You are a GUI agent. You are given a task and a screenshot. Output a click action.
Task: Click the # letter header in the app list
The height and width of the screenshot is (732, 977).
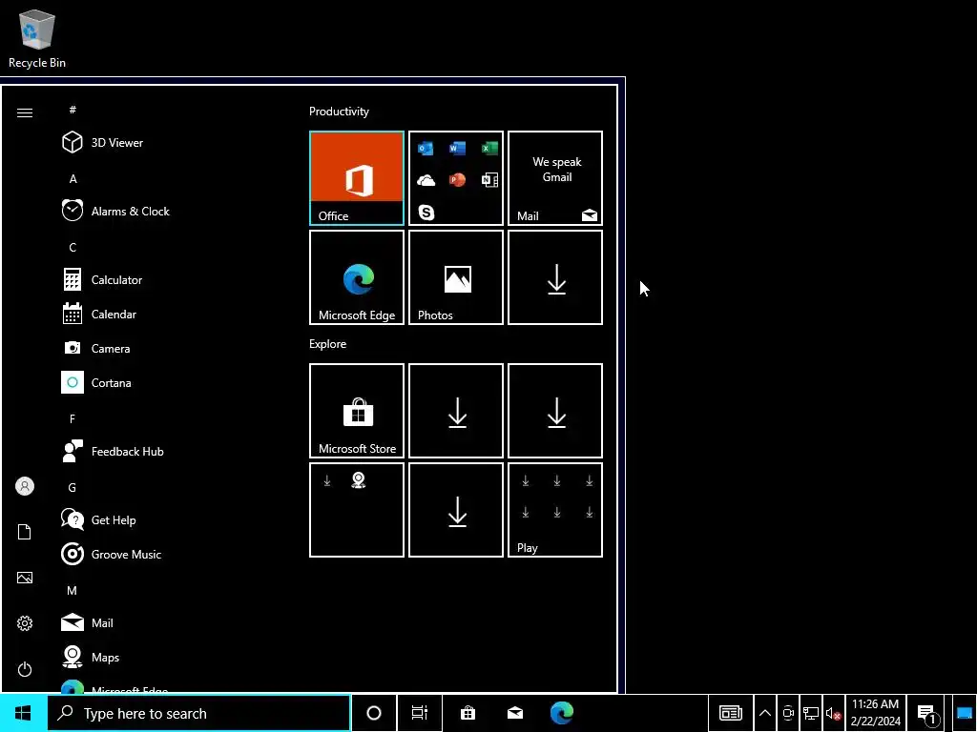pos(73,110)
